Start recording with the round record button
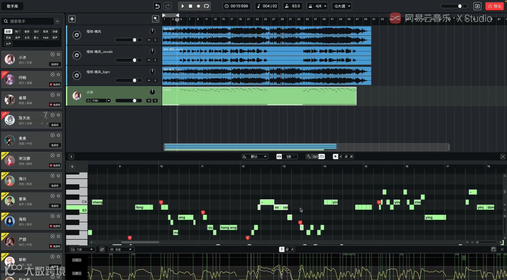This screenshot has height=280, width=507. tap(199, 6)
